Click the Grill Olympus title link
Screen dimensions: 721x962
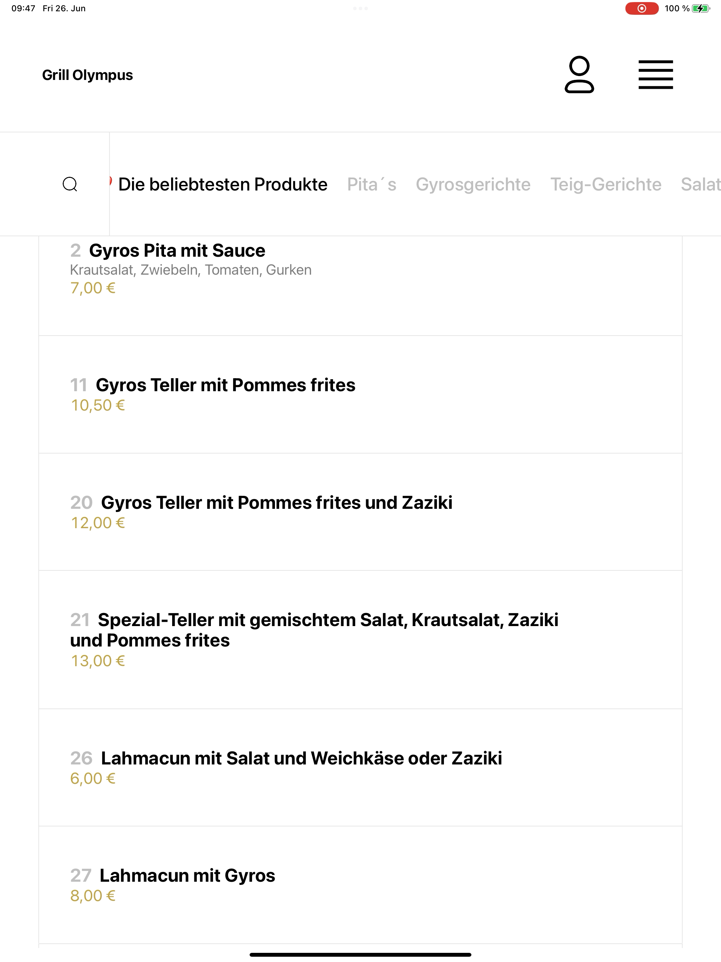pos(87,75)
